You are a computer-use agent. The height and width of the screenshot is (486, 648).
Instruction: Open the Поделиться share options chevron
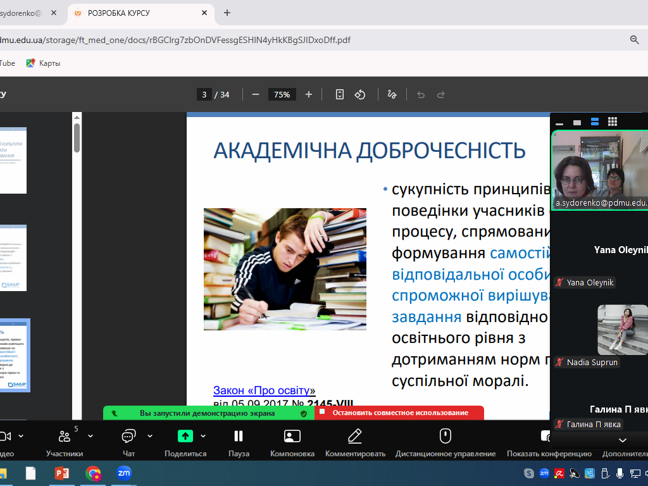[x=203, y=436]
